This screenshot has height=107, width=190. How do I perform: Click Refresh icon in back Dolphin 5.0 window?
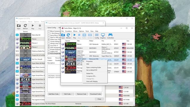(25, 26)
